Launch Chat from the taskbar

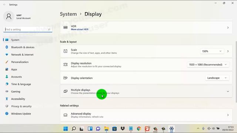(x=98, y=129)
